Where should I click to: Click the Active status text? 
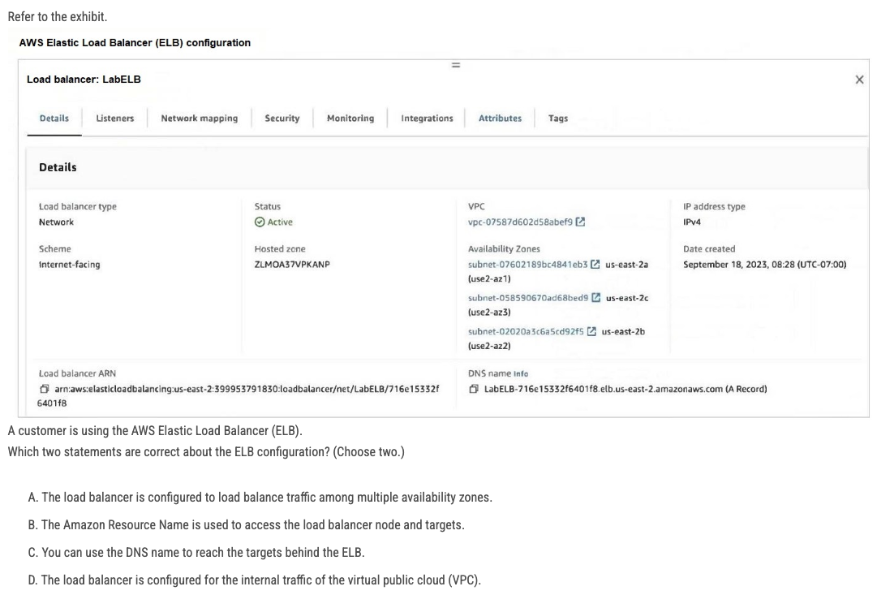point(280,222)
